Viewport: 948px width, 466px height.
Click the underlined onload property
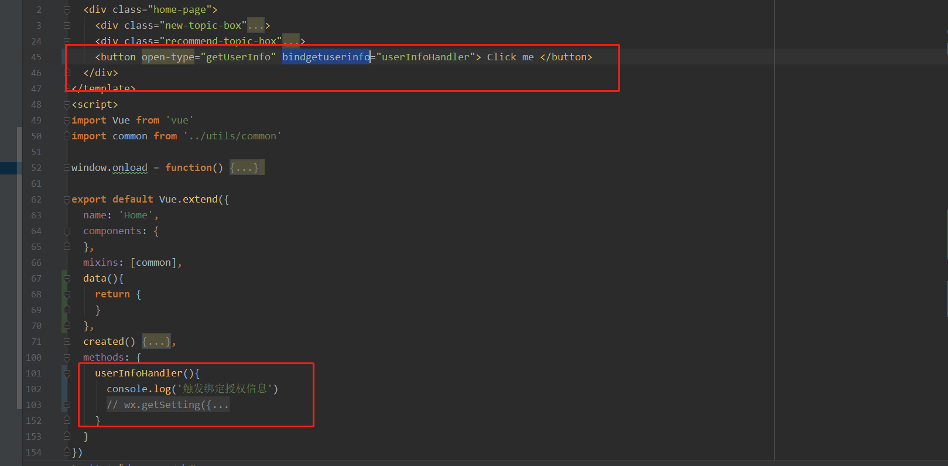pos(130,167)
